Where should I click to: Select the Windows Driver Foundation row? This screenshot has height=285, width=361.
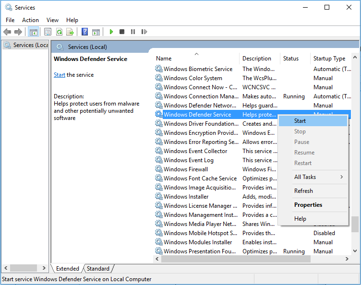pos(216,123)
